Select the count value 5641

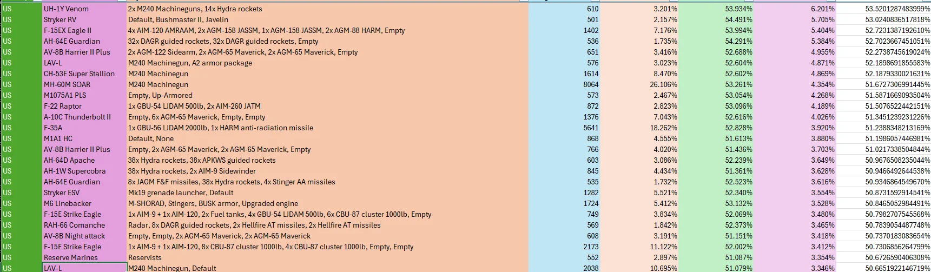pos(564,128)
